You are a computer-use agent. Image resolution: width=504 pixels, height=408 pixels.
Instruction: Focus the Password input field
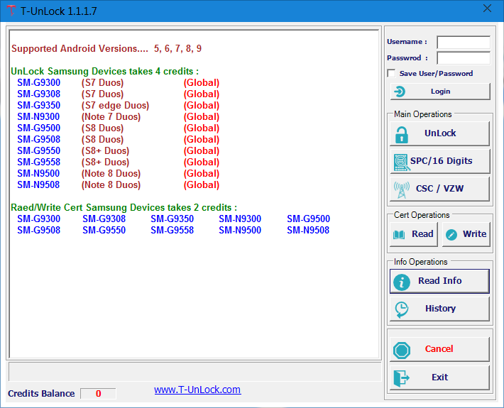464,58
